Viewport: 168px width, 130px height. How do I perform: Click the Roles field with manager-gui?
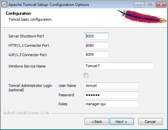111,104
